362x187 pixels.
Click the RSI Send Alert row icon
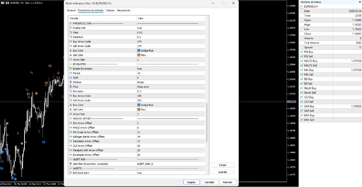click(x=71, y=173)
